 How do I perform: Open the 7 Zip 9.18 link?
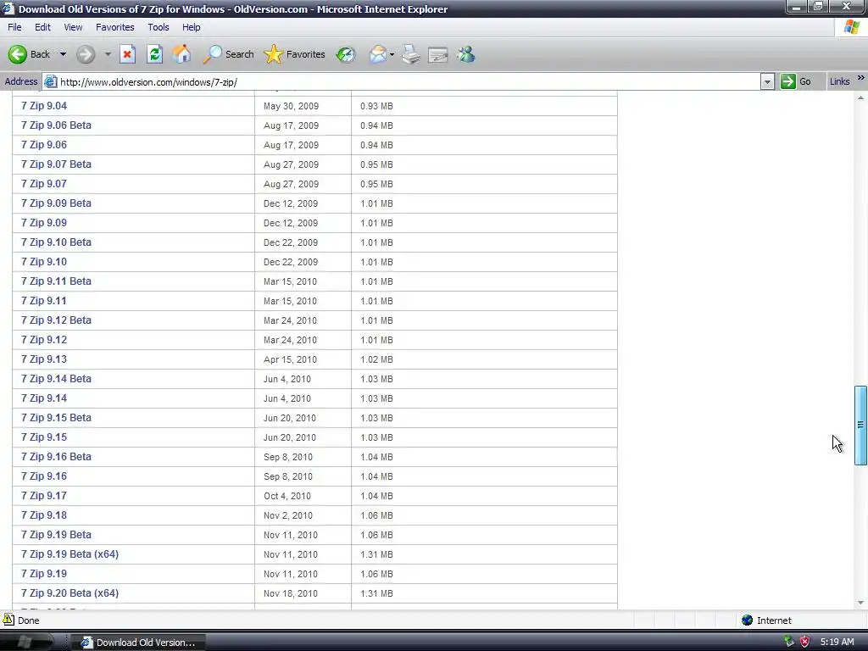(44, 515)
